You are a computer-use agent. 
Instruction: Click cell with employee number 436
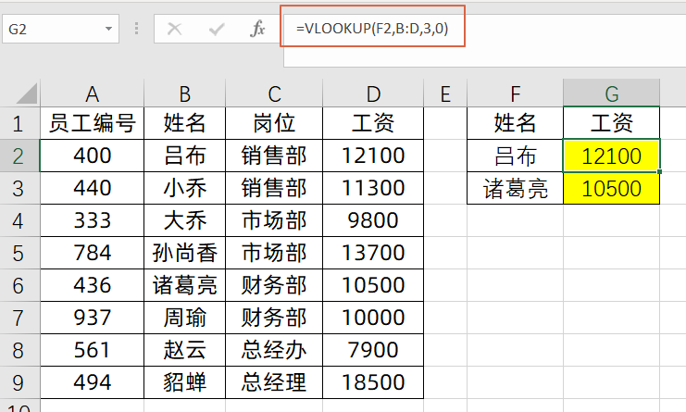pyautogui.click(x=92, y=285)
